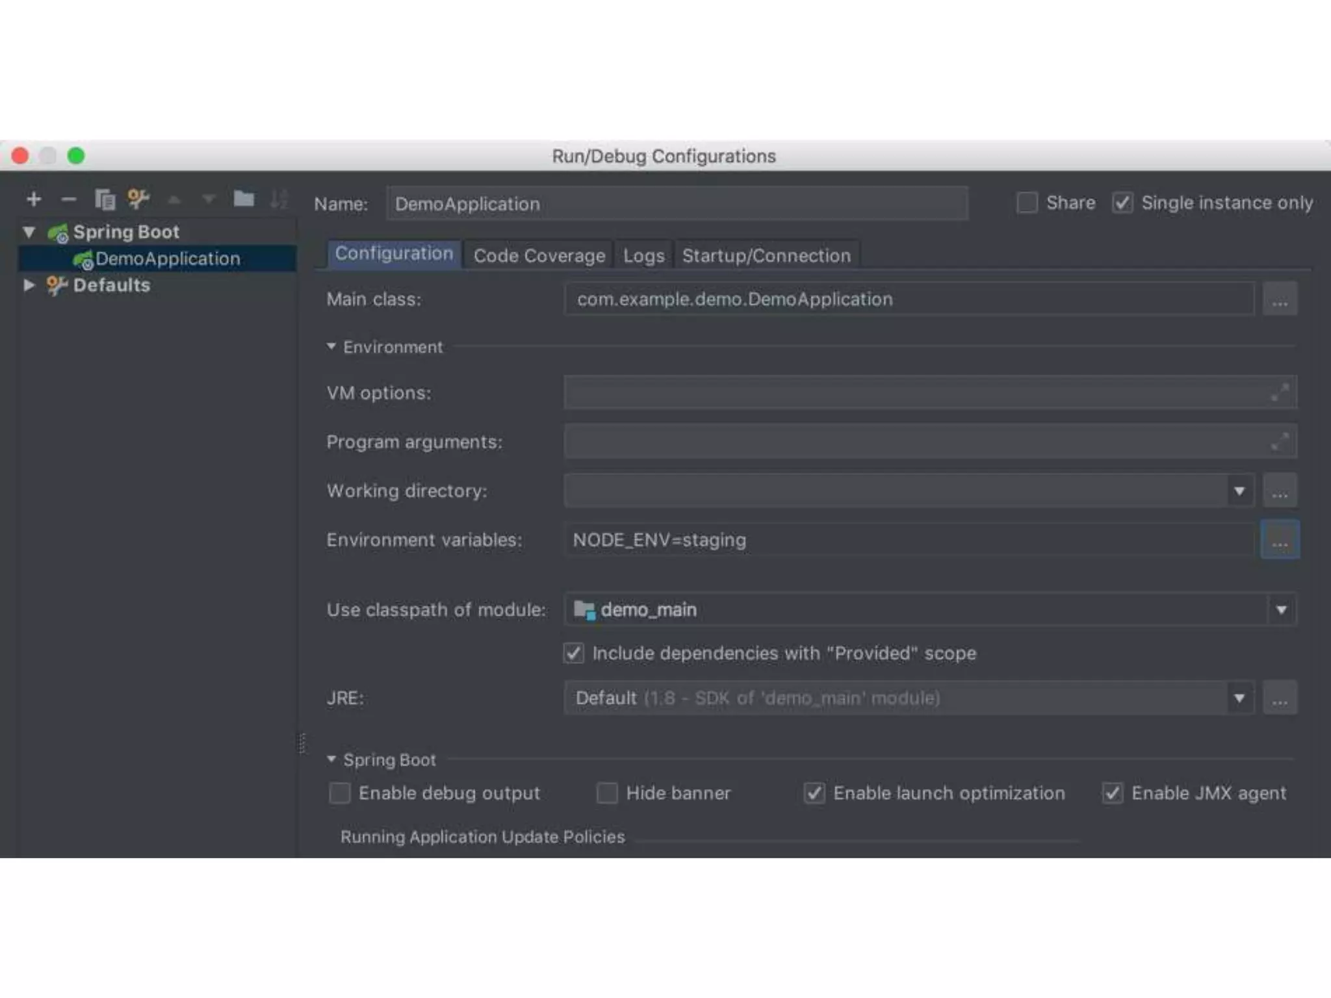
Task: Click the remove configuration minus icon
Action: tap(68, 199)
